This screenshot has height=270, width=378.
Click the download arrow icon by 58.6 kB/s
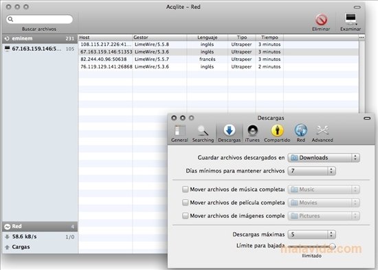[8, 237]
